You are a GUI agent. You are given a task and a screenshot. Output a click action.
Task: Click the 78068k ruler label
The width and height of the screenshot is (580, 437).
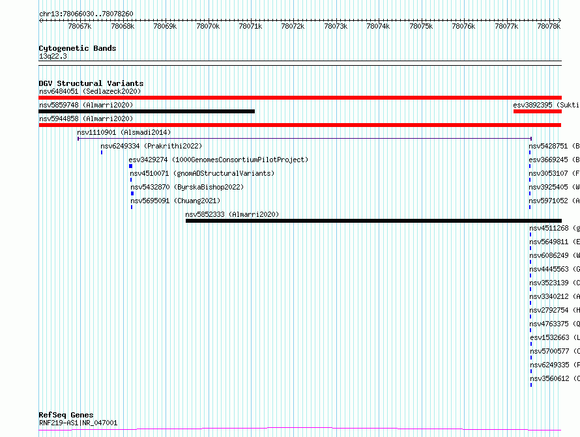[123, 26]
